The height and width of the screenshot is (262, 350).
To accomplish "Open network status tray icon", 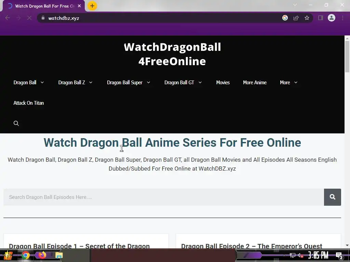I will pyautogui.click(x=293, y=255).
